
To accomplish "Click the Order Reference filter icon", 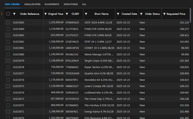I will tap(14, 14).
